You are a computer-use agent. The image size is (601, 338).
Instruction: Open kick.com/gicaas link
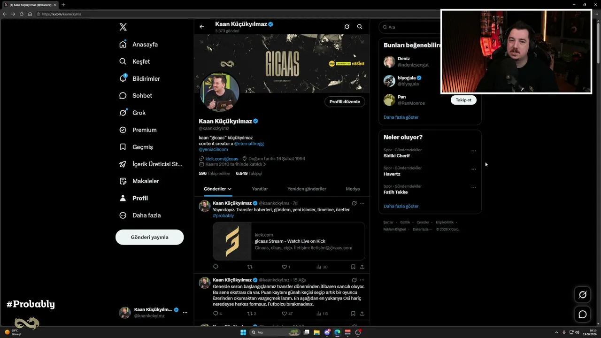[x=222, y=159]
